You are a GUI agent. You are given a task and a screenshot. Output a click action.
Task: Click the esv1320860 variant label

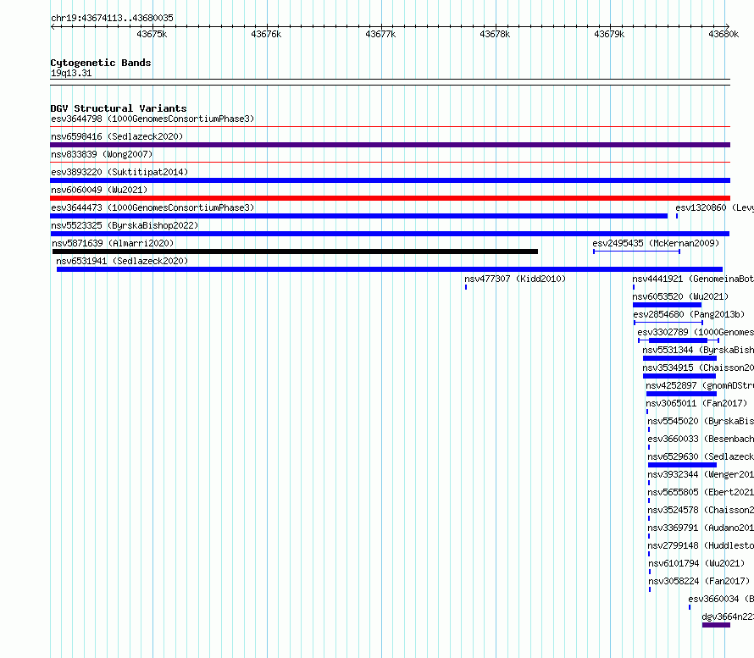pyautogui.click(x=714, y=207)
